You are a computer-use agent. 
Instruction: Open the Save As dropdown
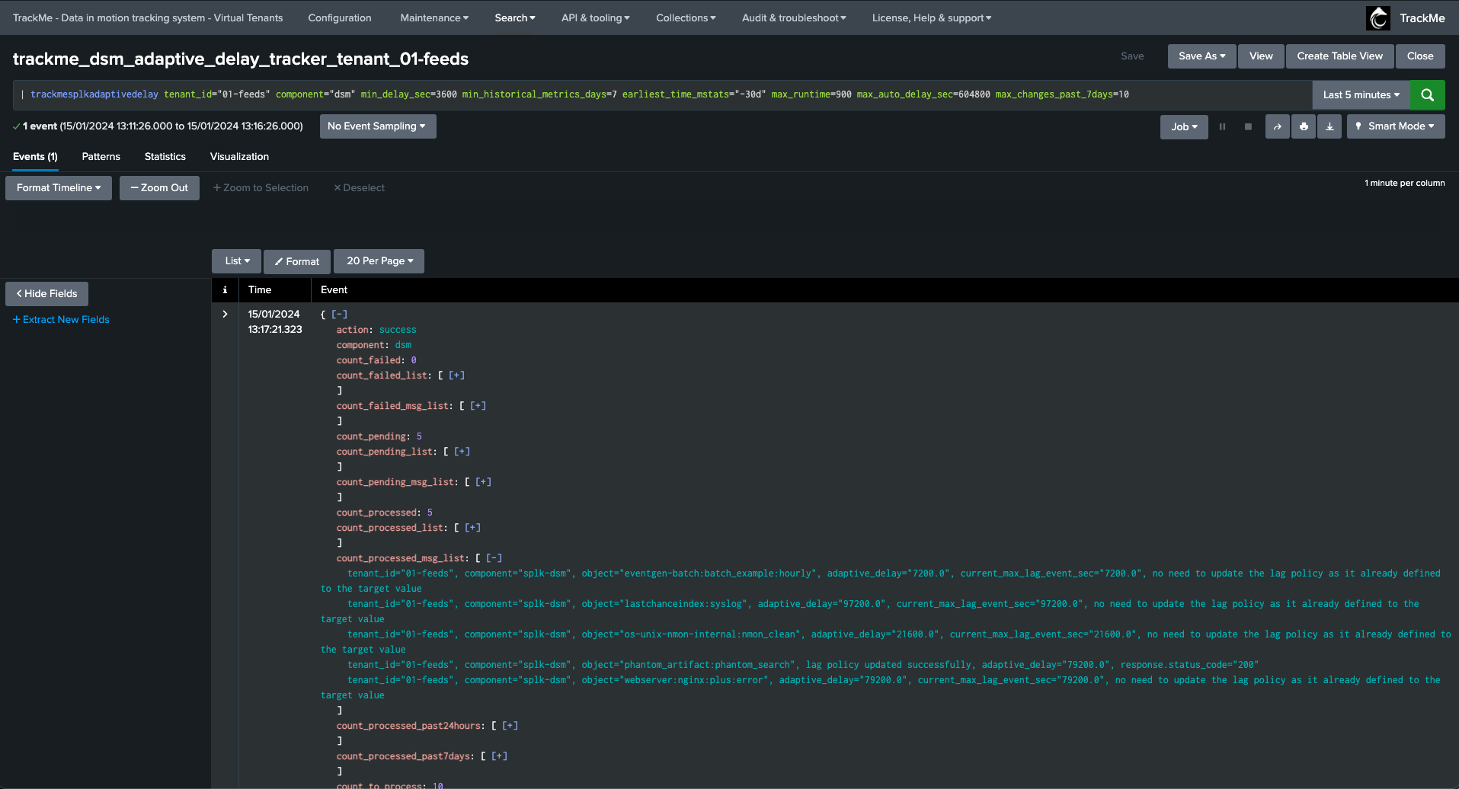pos(1201,56)
